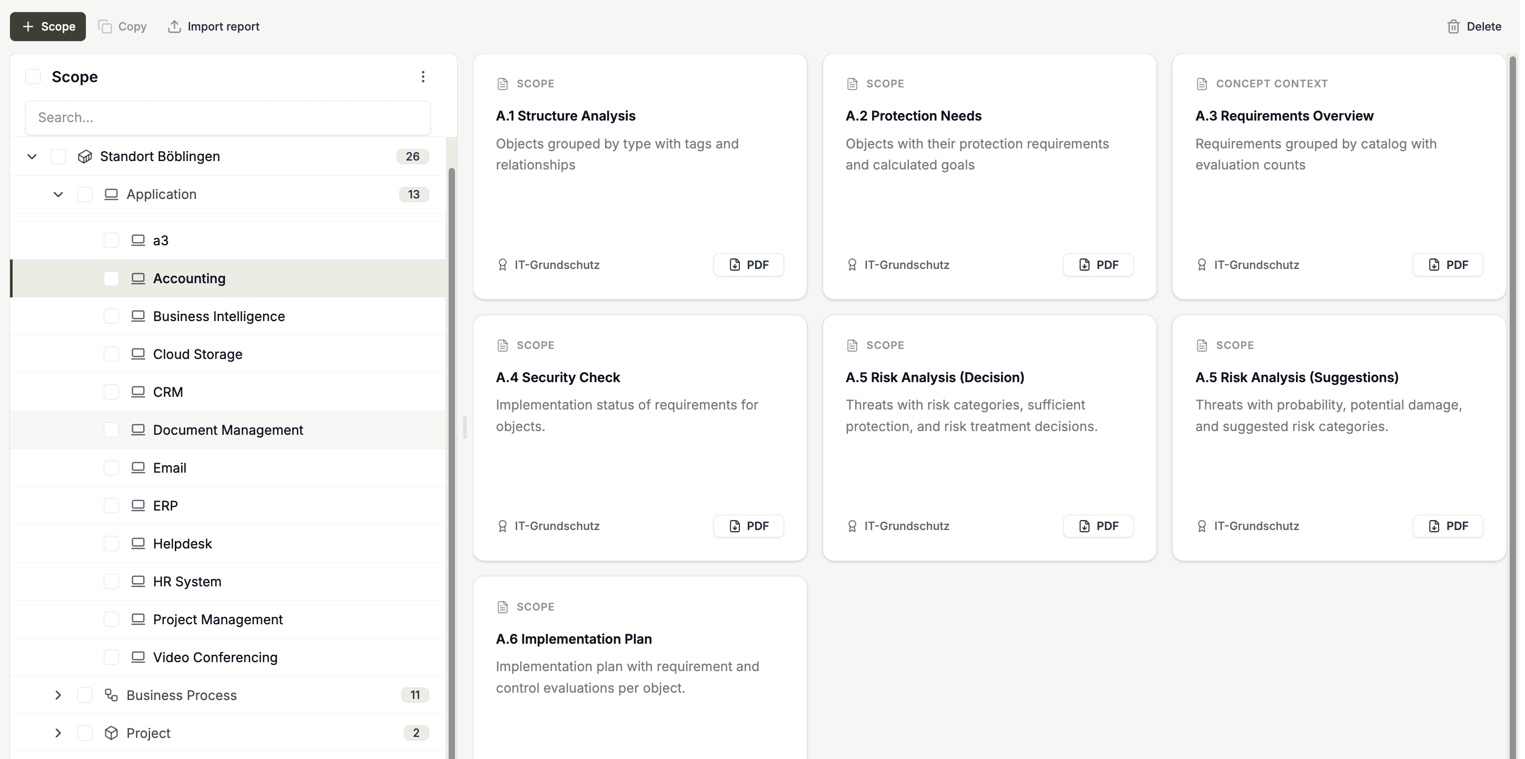Screen dimensions: 1525x759
Task: Click document icon on A.3 Requirements Overview card
Action: [x=1202, y=83]
